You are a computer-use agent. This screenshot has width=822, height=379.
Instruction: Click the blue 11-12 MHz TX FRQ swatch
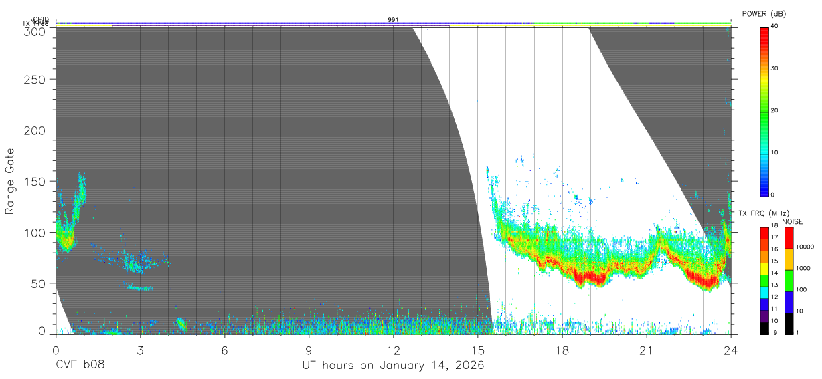click(x=764, y=305)
